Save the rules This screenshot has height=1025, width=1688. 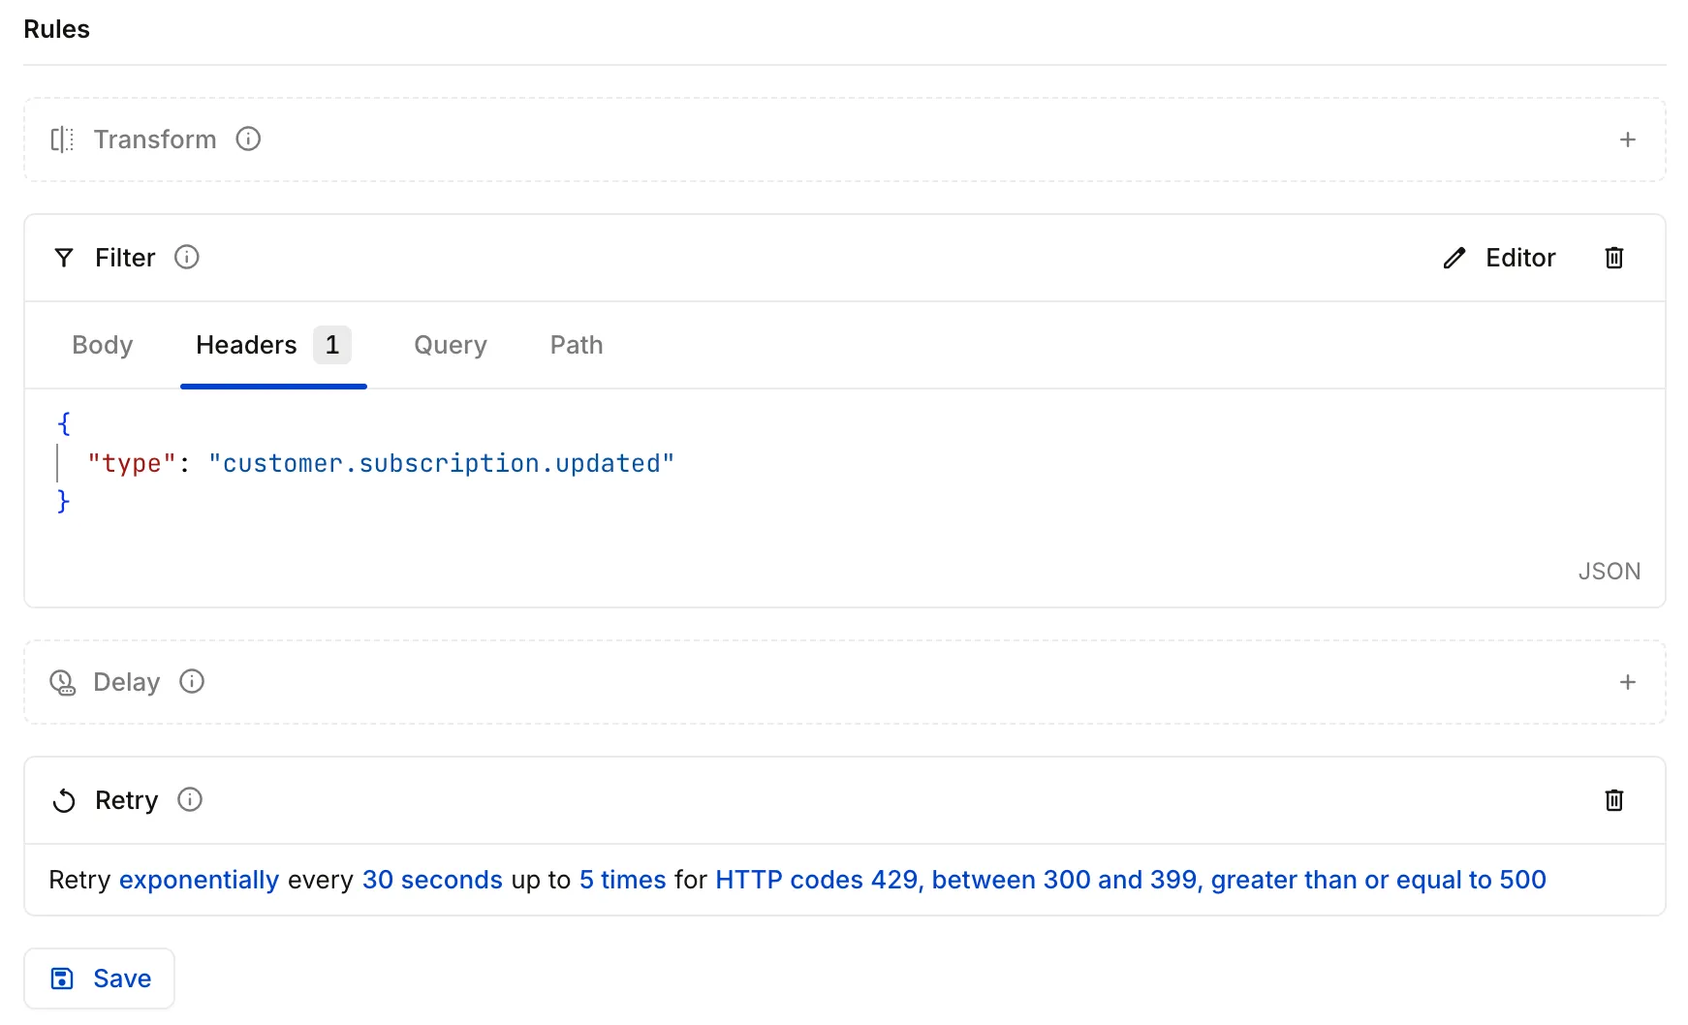(100, 978)
